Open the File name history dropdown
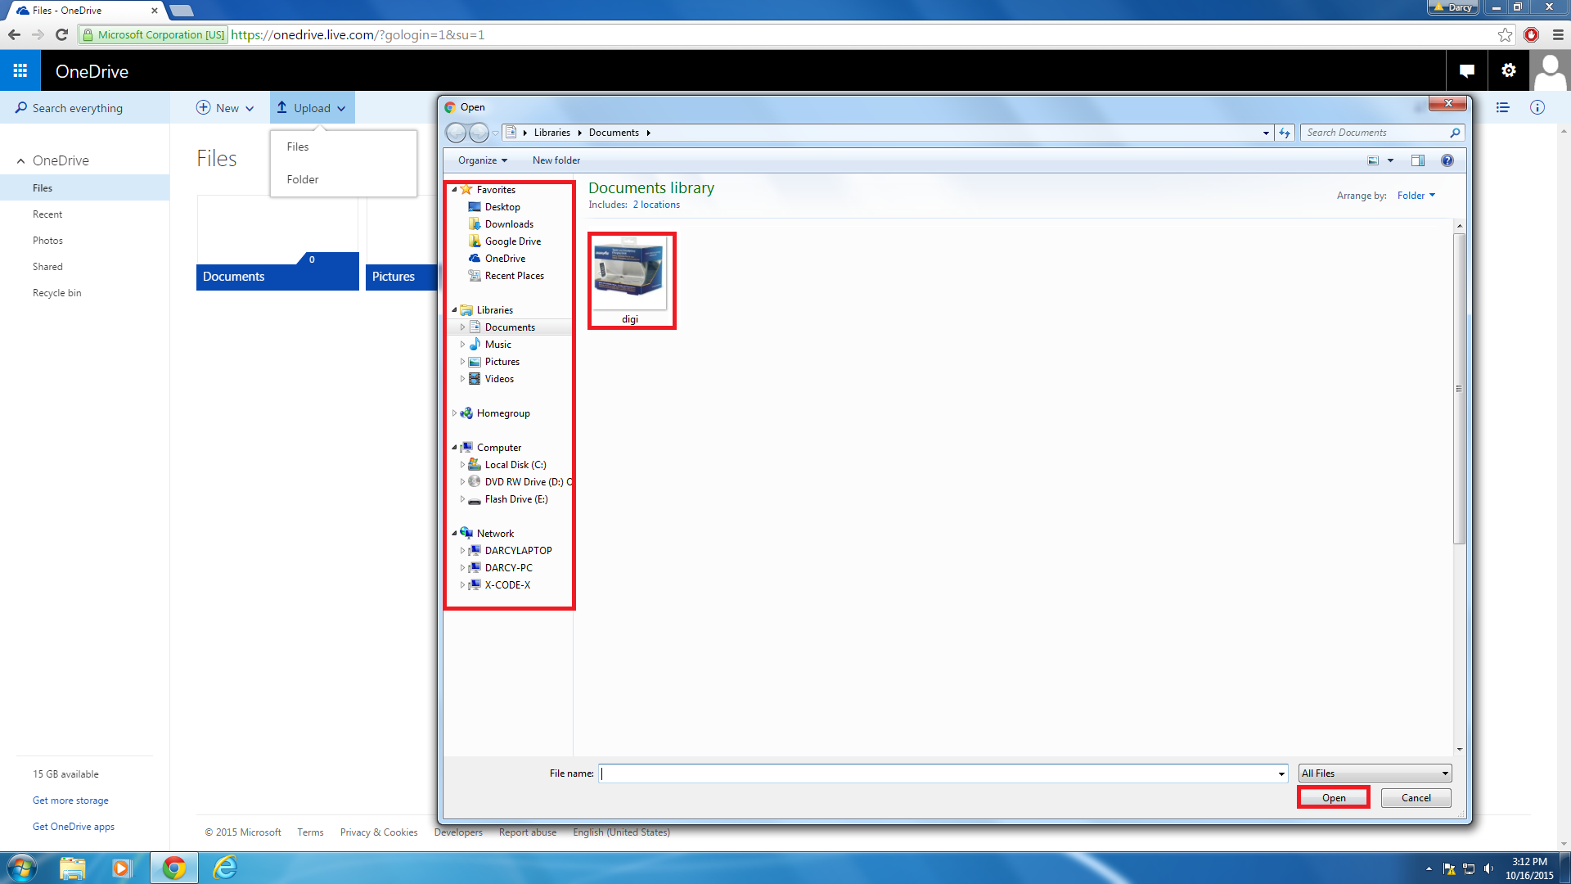Screen dimensions: 1571x884 tap(1281, 773)
